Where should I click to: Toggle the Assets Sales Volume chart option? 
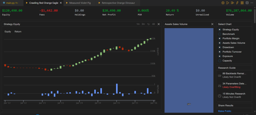click(x=219, y=43)
